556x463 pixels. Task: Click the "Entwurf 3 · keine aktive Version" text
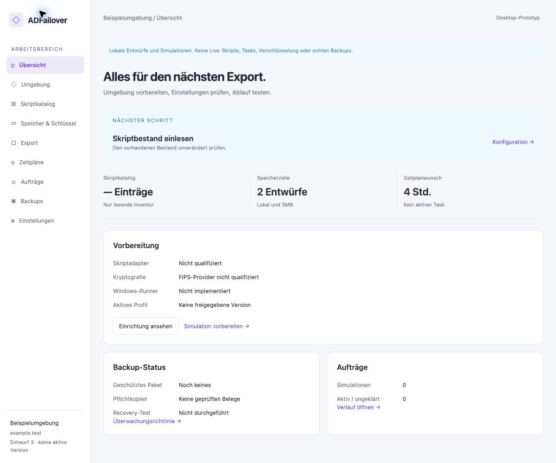point(38,446)
